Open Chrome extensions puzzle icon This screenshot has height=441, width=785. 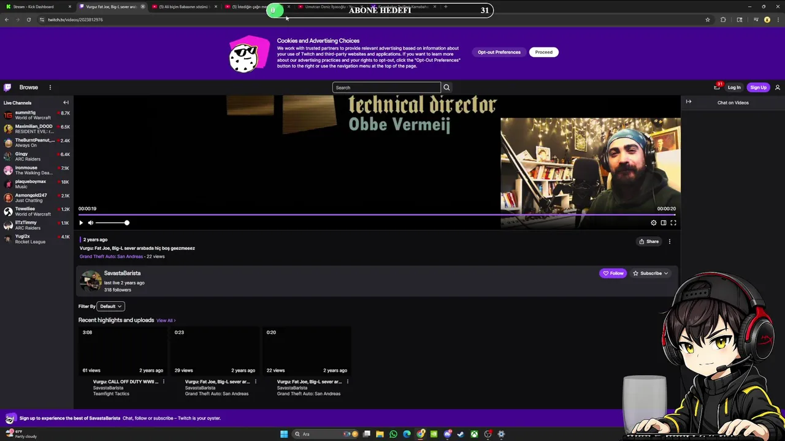click(x=723, y=20)
